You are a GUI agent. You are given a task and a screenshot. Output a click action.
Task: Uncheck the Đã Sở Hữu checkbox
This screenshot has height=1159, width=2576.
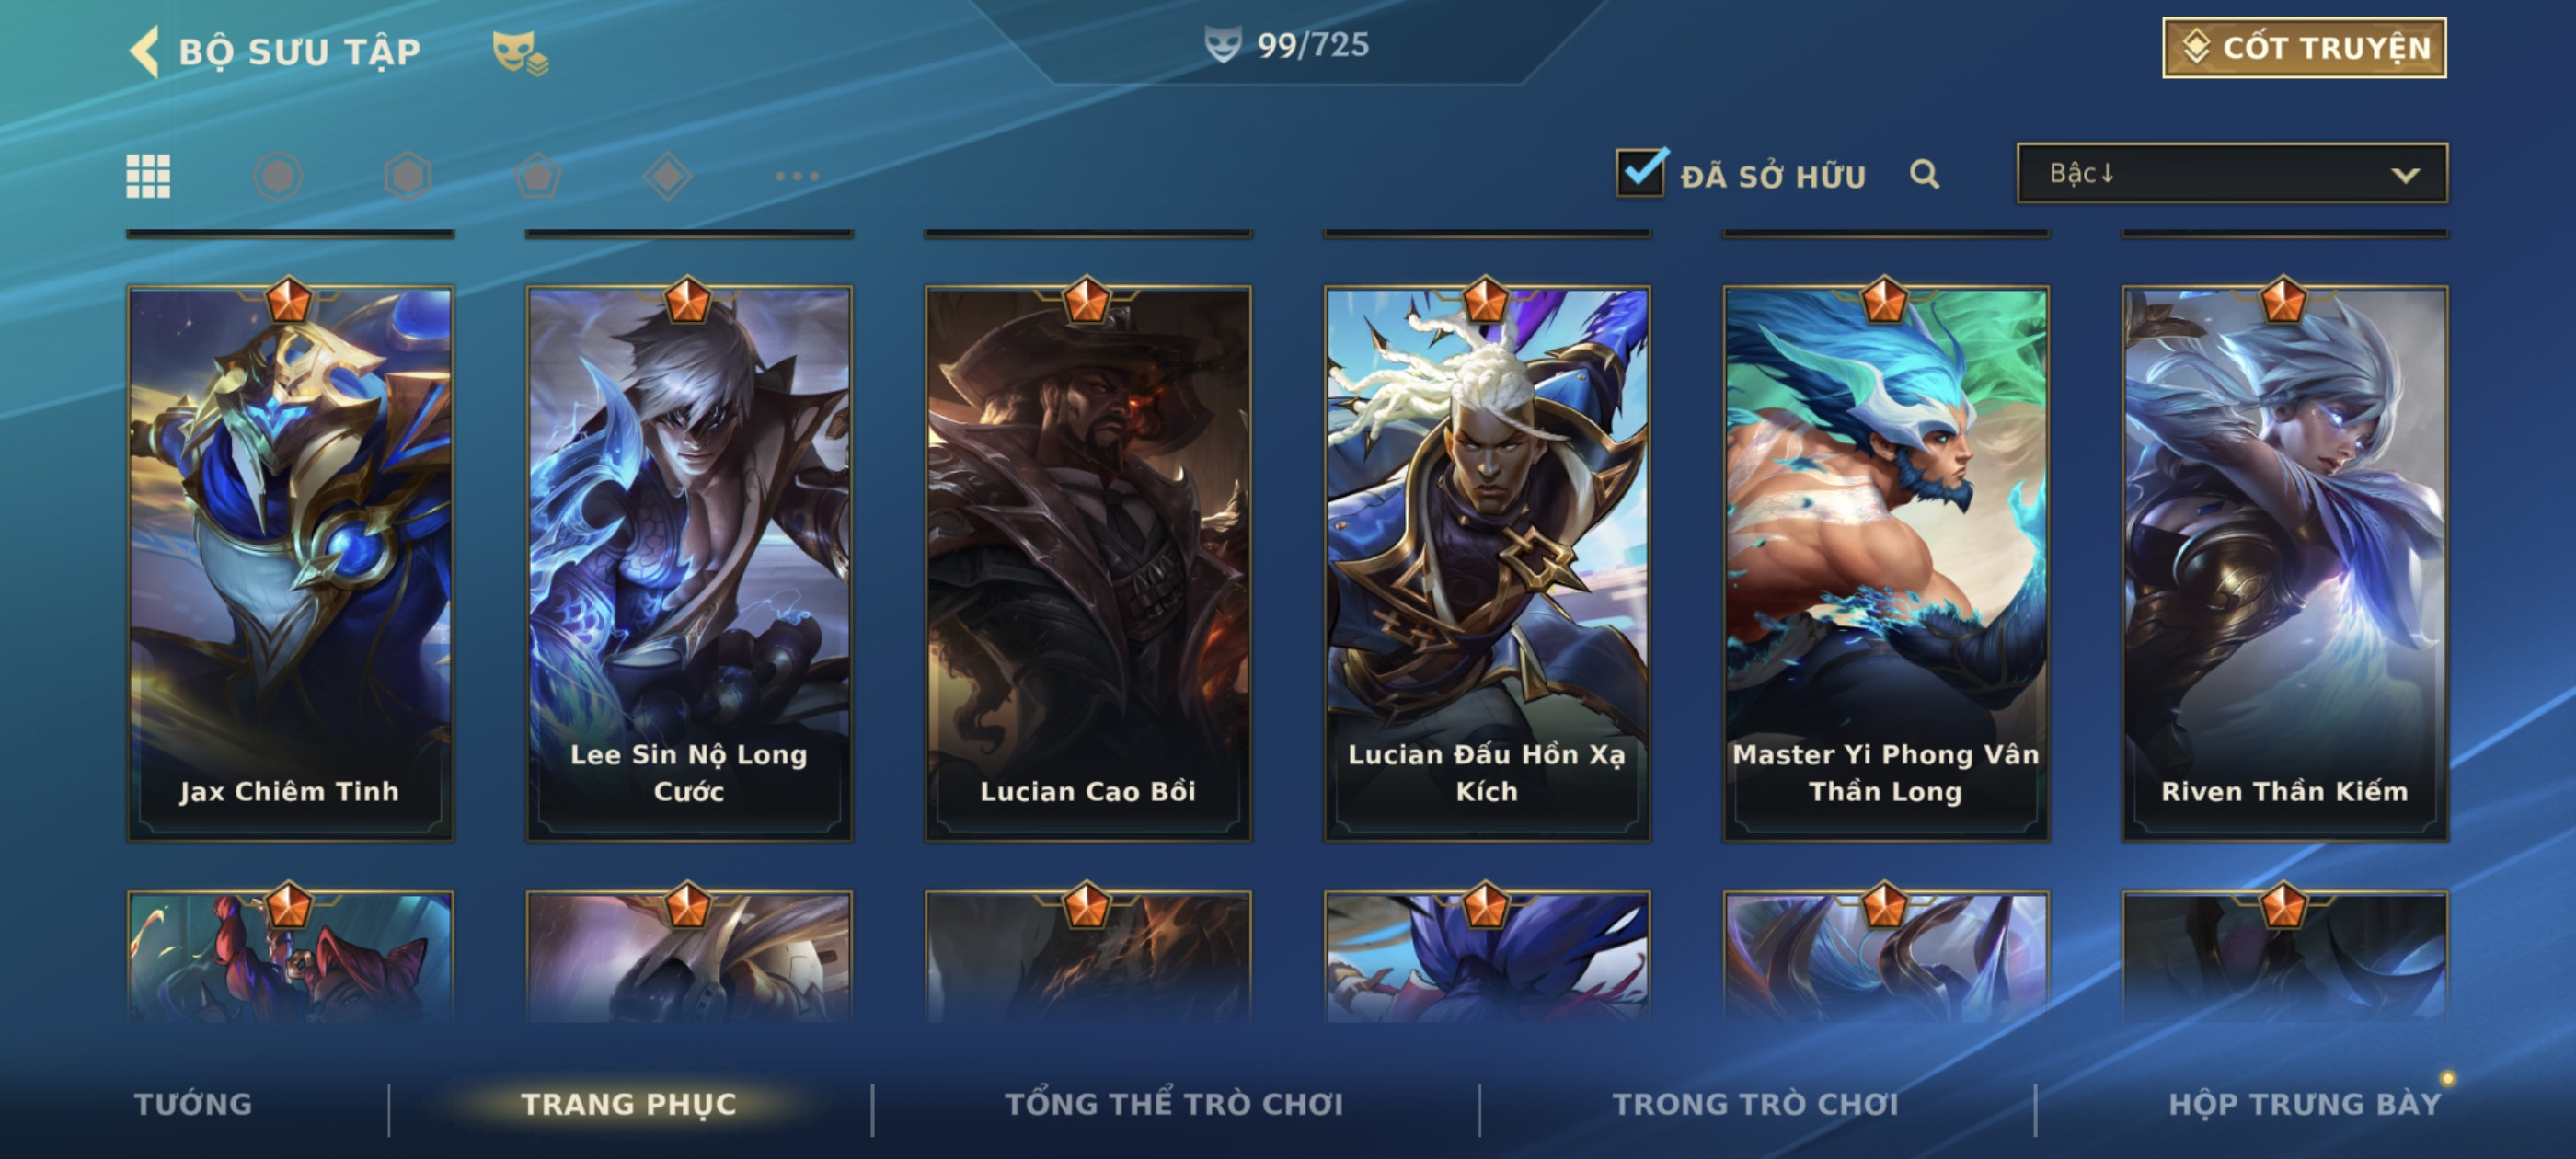pyautogui.click(x=1640, y=174)
